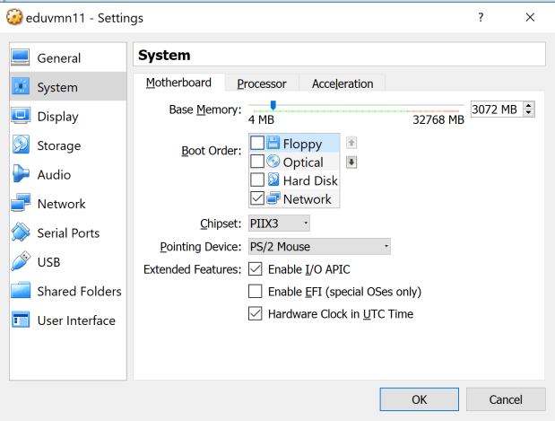This screenshot has height=421, width=555.
Task: Switch to the Acceleration tab
Action: [x=342, y=83]
